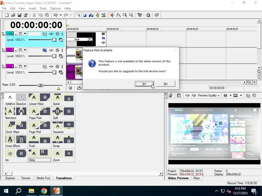Open the overlays grid dropdown arrow
The width and height of the screenshot is (262, 196).
click(x=231, y=95)
